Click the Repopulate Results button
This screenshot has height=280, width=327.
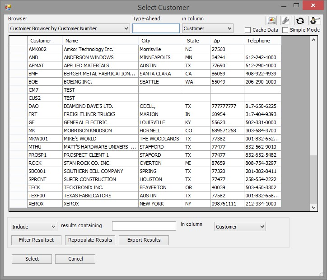click(90, 240)
